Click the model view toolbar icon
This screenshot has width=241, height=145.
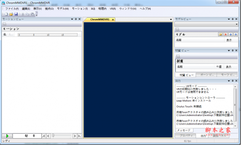(x=177, y=29)
